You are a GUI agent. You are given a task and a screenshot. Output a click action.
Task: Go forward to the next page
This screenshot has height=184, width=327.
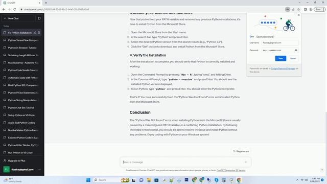pos(9,9)
